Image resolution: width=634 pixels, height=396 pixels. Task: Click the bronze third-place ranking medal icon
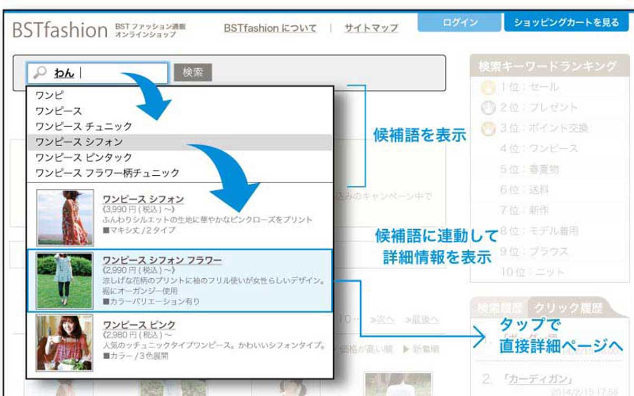click(488, 128)
